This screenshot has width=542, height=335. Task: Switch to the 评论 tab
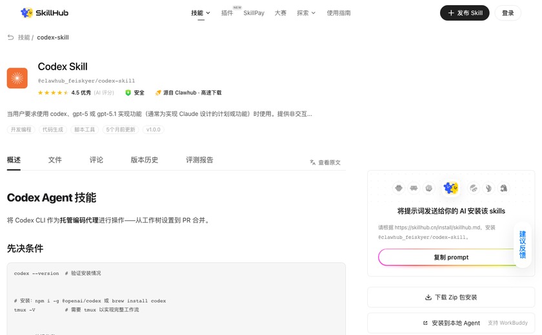click(x=96, y=160)
